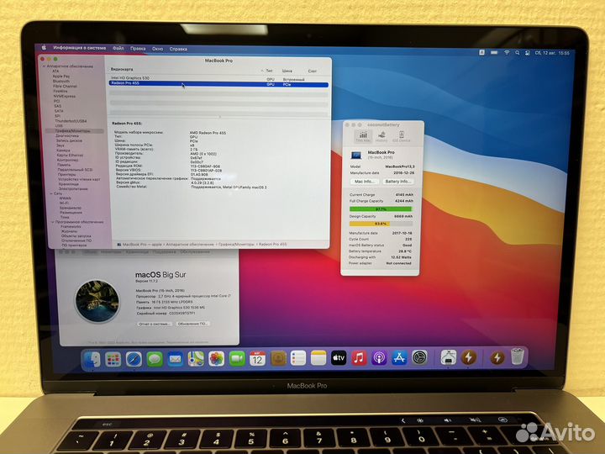The image size is (605, 454).
Task: Open the Photos app in Dock
Action: click(217, 359)
